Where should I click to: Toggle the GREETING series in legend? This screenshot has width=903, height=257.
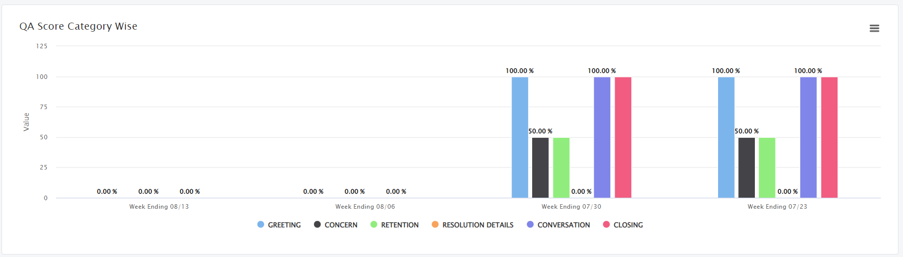(284, 225)
